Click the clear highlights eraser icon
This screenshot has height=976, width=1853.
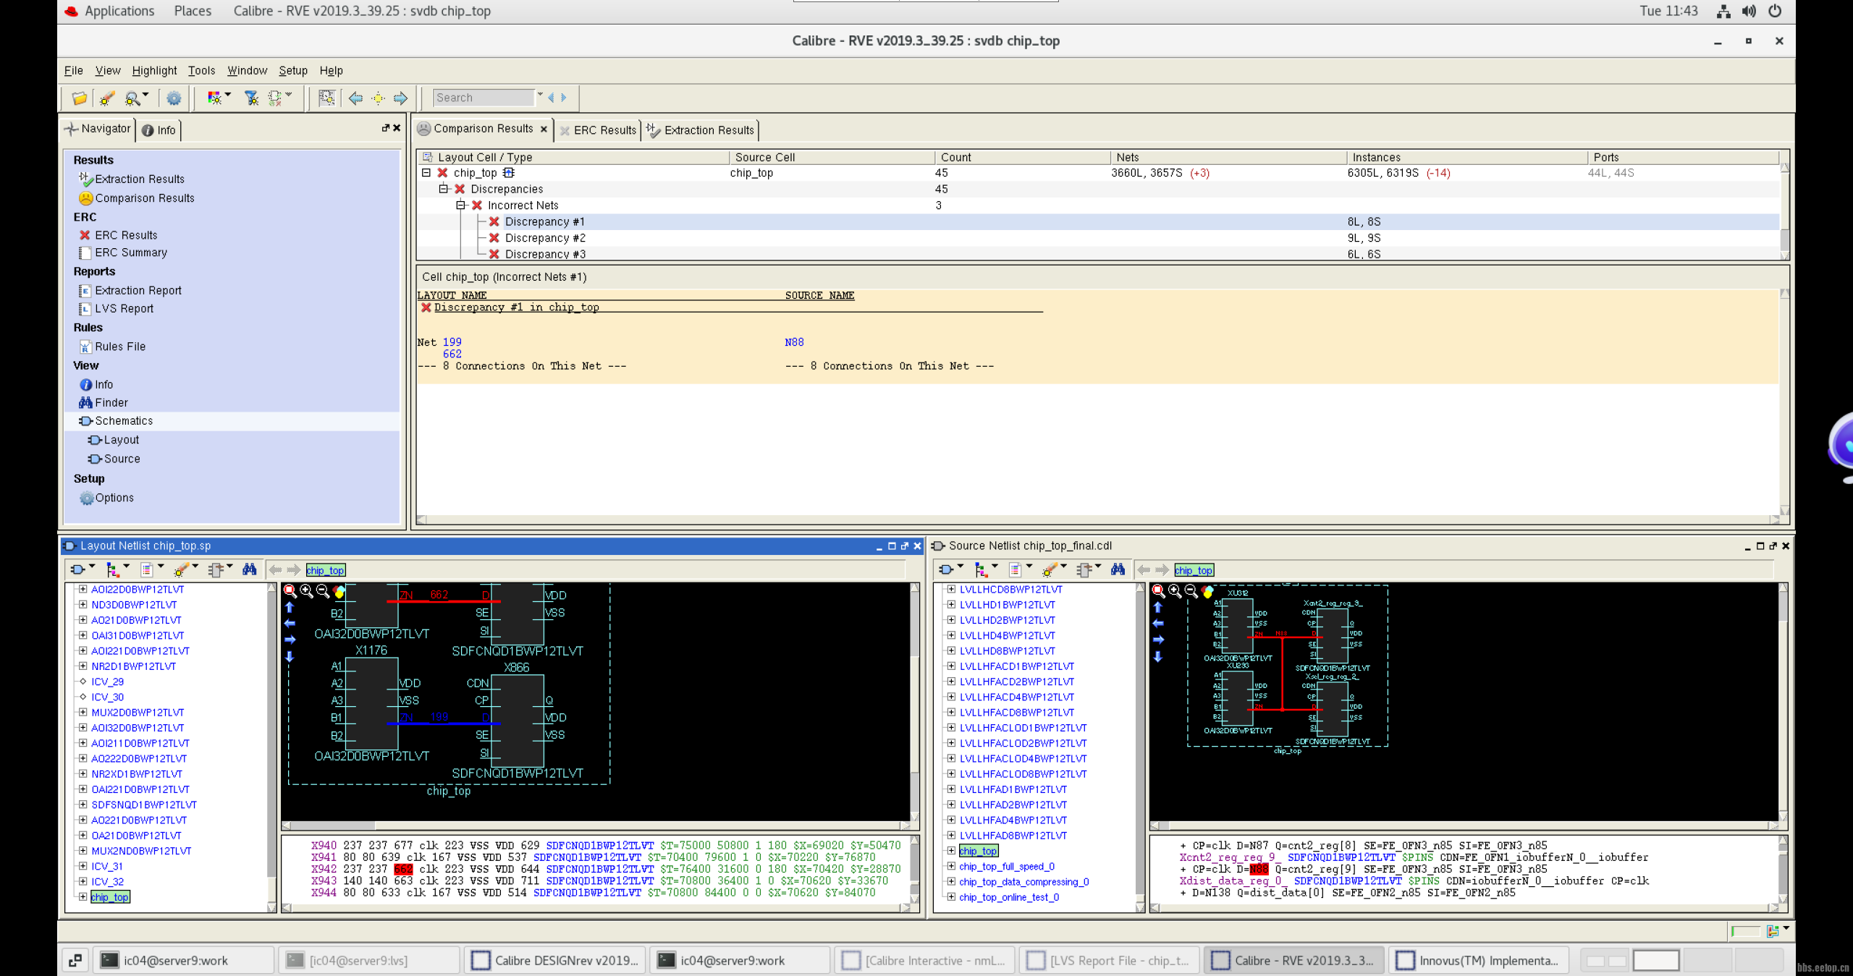pyautogui.click(x=107, y=98)
